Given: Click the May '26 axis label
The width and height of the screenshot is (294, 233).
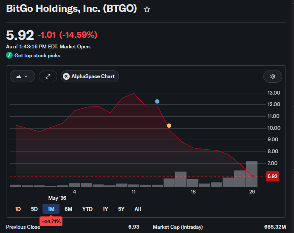Looking at the screenshot, I should [x=57, y=198].
